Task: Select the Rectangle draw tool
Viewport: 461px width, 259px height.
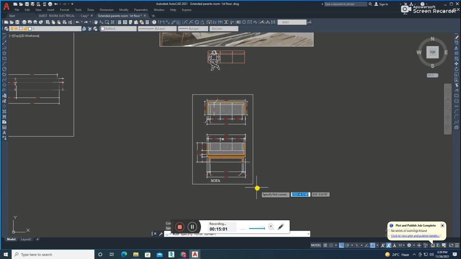Action: 4,59
